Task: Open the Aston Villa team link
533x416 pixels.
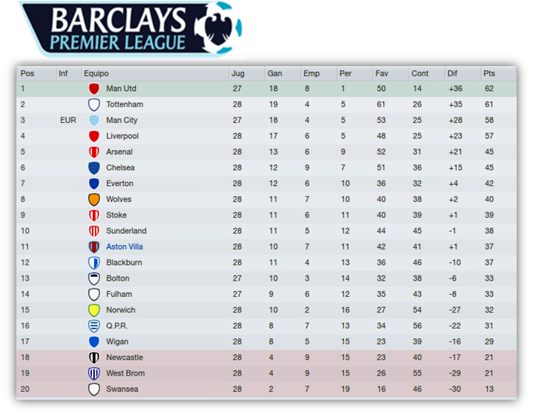Action: click(x=124, y=247)
